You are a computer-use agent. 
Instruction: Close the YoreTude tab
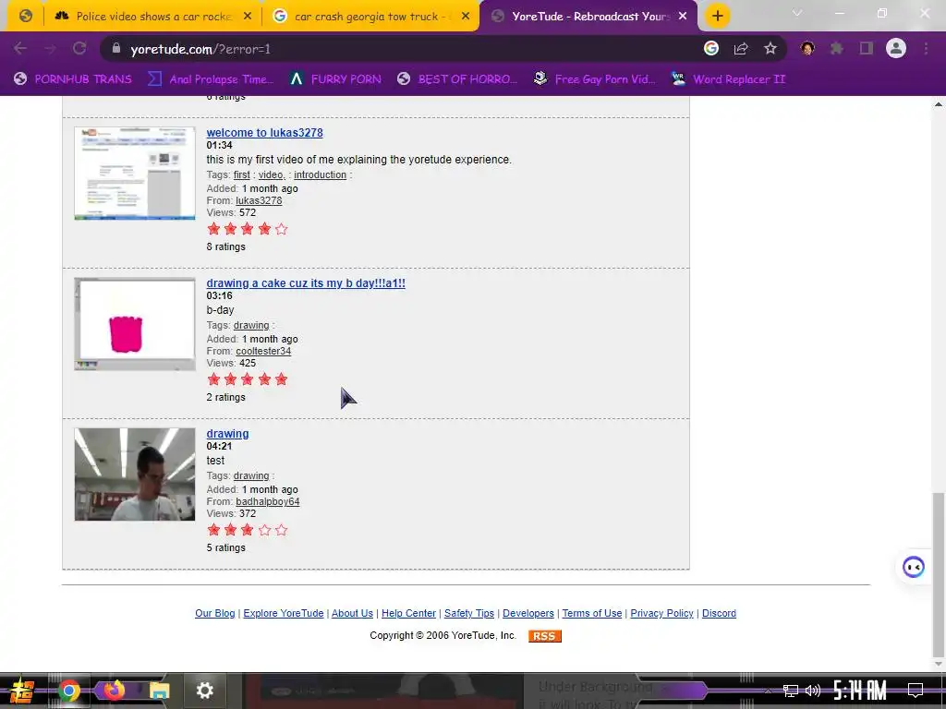tap(683, 17)
